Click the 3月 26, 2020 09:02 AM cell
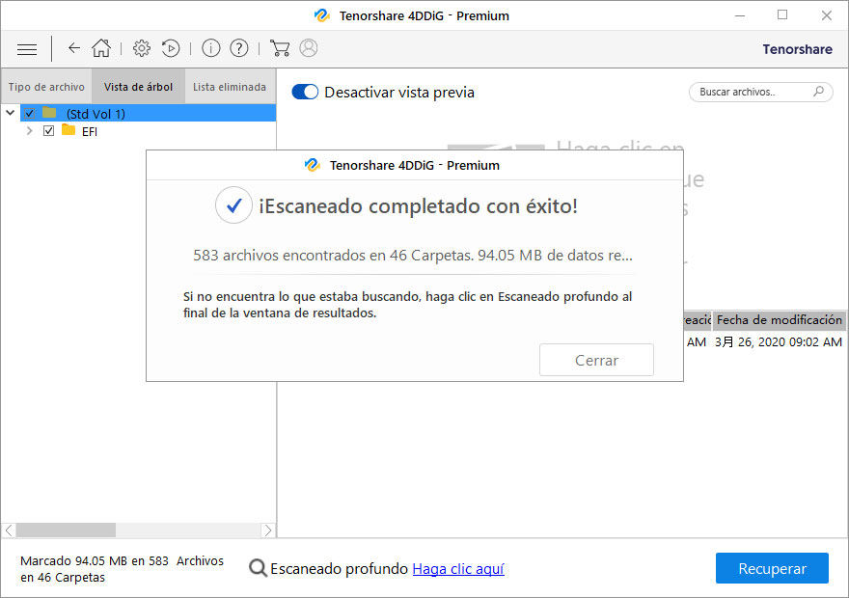 (x=778, y=342)
